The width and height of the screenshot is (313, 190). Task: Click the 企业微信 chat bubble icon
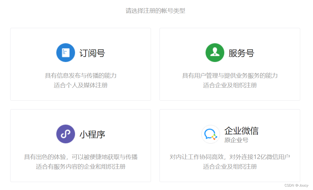coord(211,134)
